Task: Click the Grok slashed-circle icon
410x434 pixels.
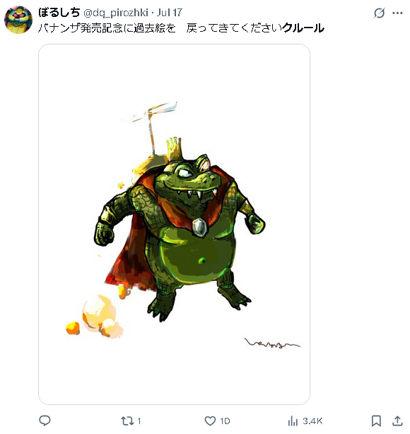Action: pos(379,13)
